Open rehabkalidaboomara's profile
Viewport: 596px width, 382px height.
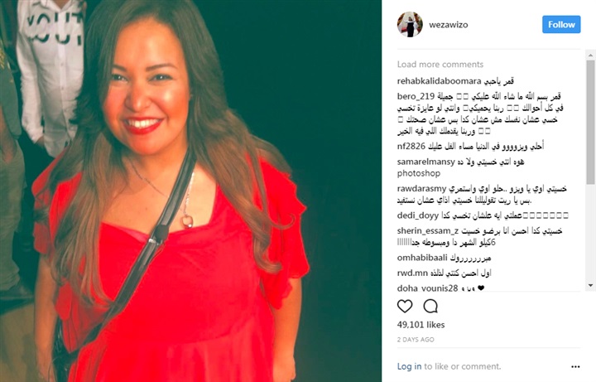(x=439, y=81)
